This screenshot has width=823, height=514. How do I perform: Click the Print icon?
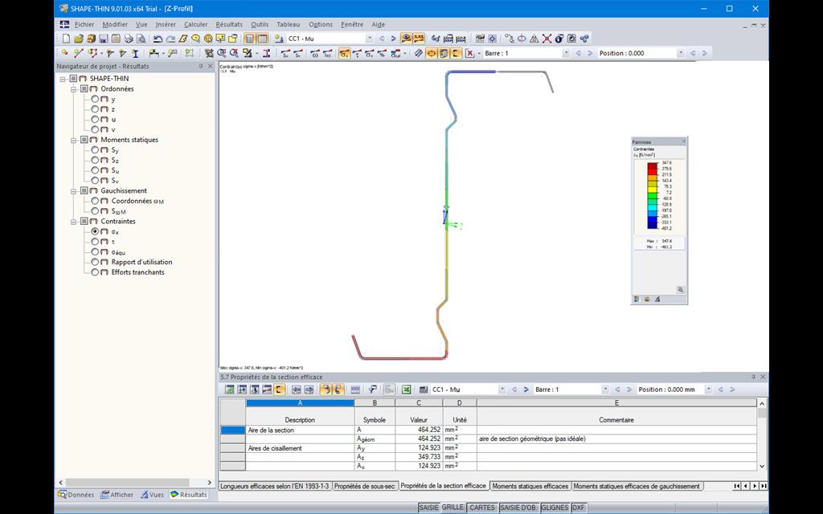129,39
